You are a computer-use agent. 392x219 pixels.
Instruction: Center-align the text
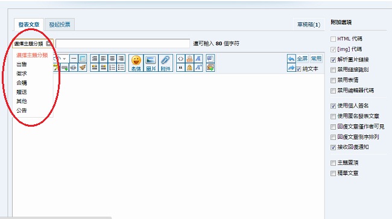[112, 59]
